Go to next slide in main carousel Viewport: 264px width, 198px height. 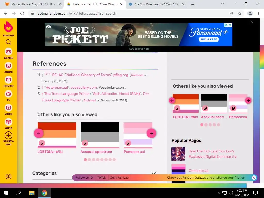151,133
